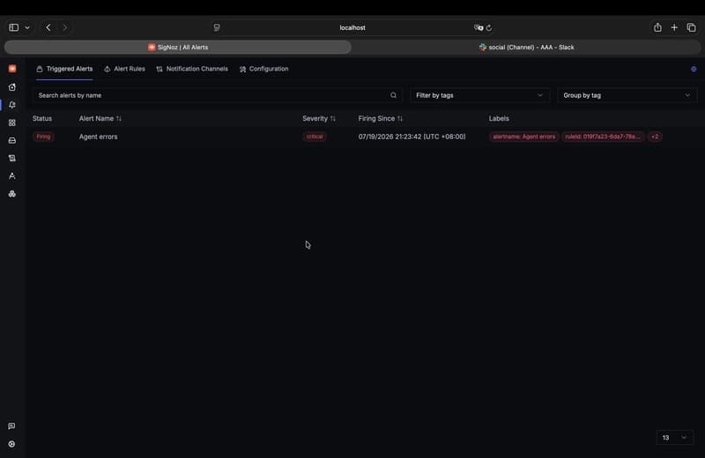Open the Dashboards grid icon in sidebar
The width and height of the screenshot is (705, 458).
click(12, 122)
